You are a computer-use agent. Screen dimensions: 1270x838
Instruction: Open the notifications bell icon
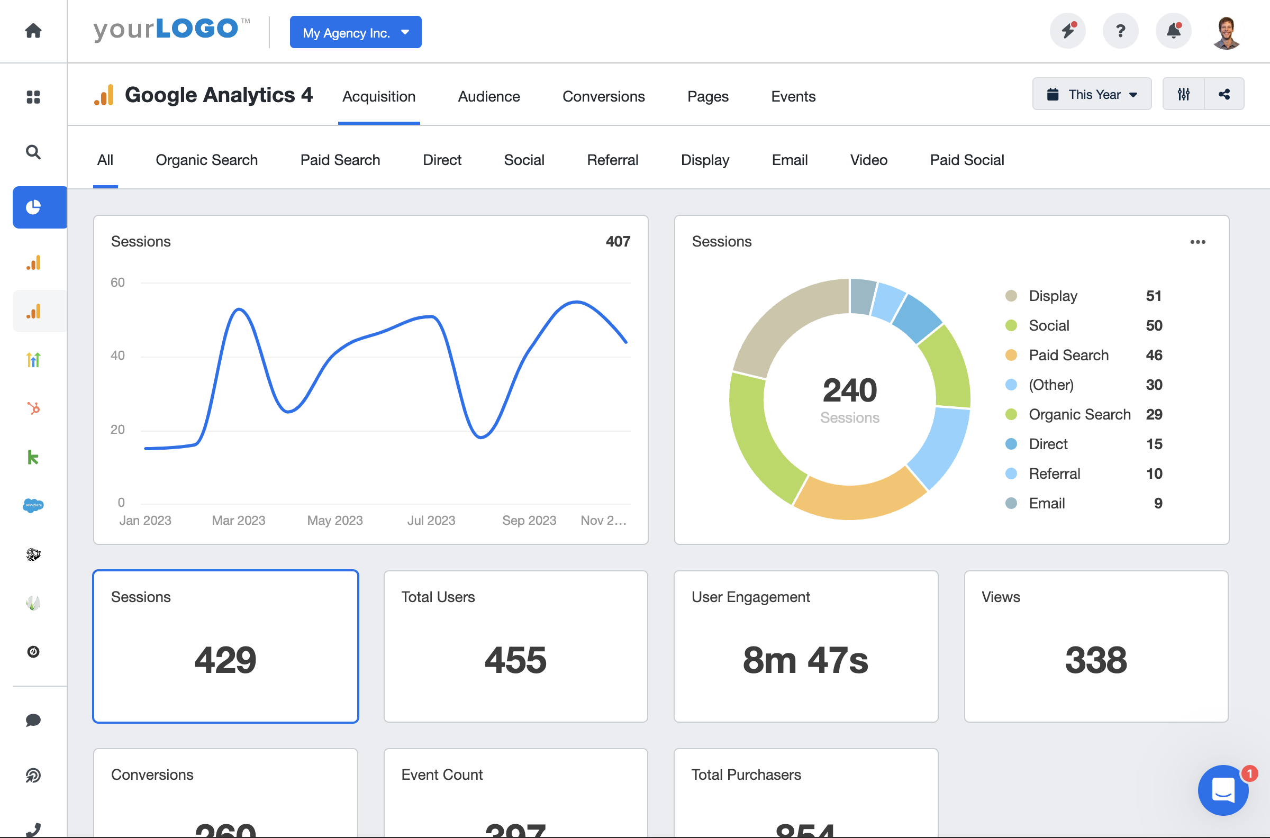[1173, 31]
